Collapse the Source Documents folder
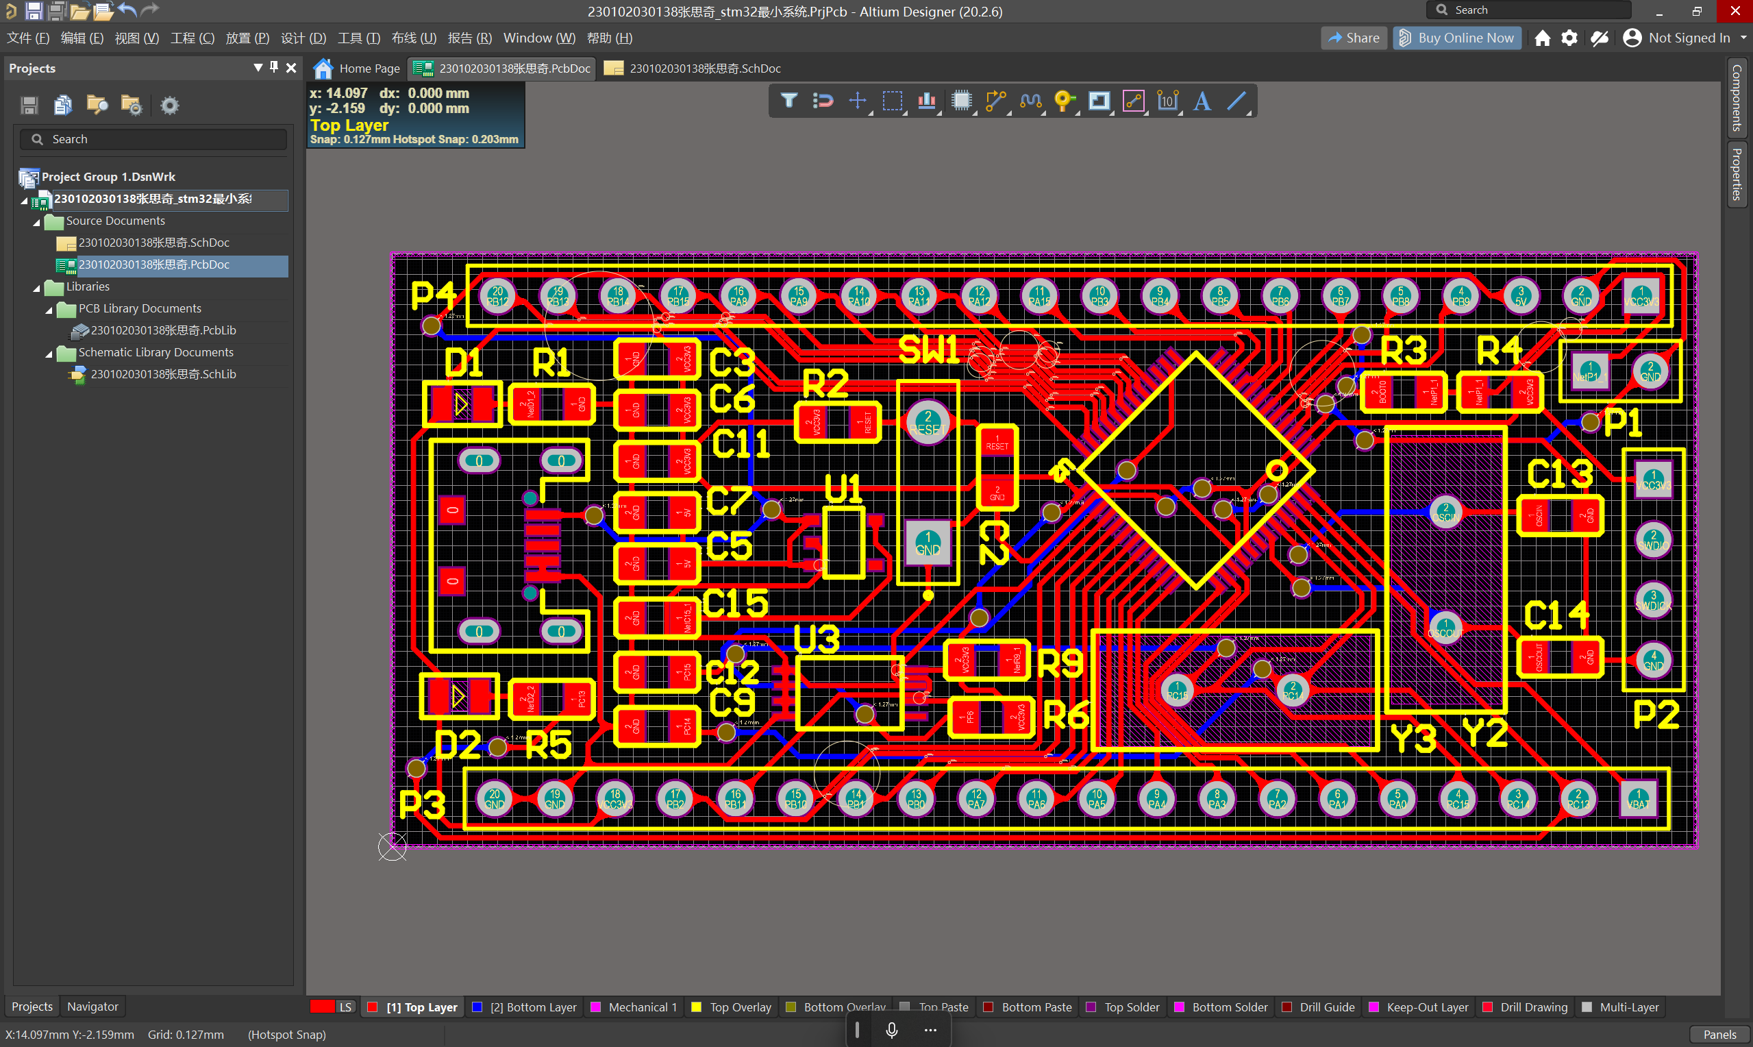Viewport: 1753px width, 1047px height. [x=37, y=221]
